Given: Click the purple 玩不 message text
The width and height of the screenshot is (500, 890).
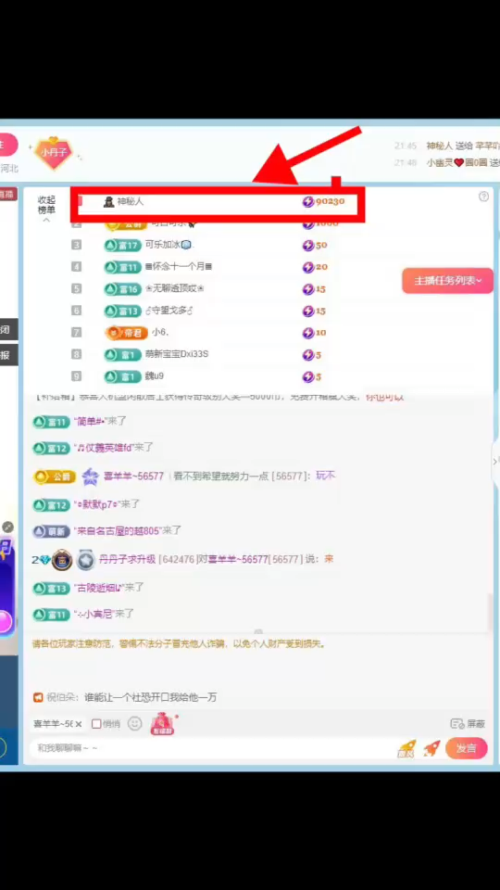Looking at the screenshot, I should click(x=325, y=476).
